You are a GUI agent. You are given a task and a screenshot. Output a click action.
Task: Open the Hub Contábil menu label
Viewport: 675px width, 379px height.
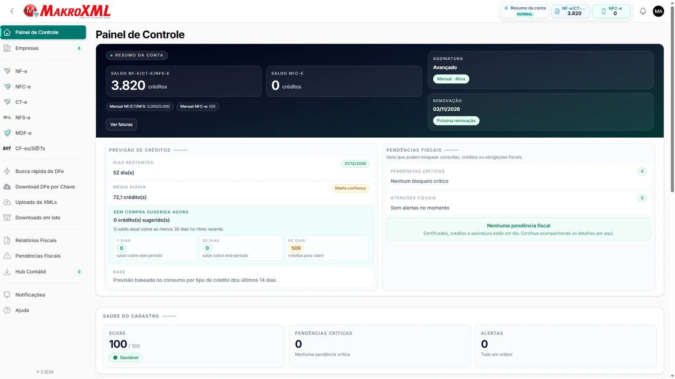(31, 272)
